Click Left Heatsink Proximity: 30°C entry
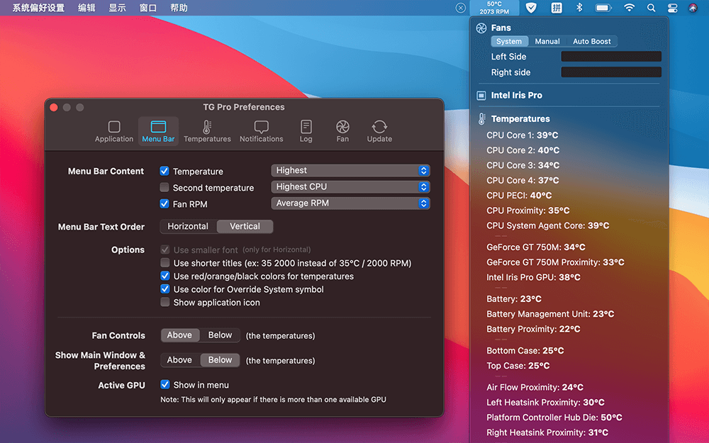This screenshot has height=443, width=709. pyautogui.click(x=545, y=403)
